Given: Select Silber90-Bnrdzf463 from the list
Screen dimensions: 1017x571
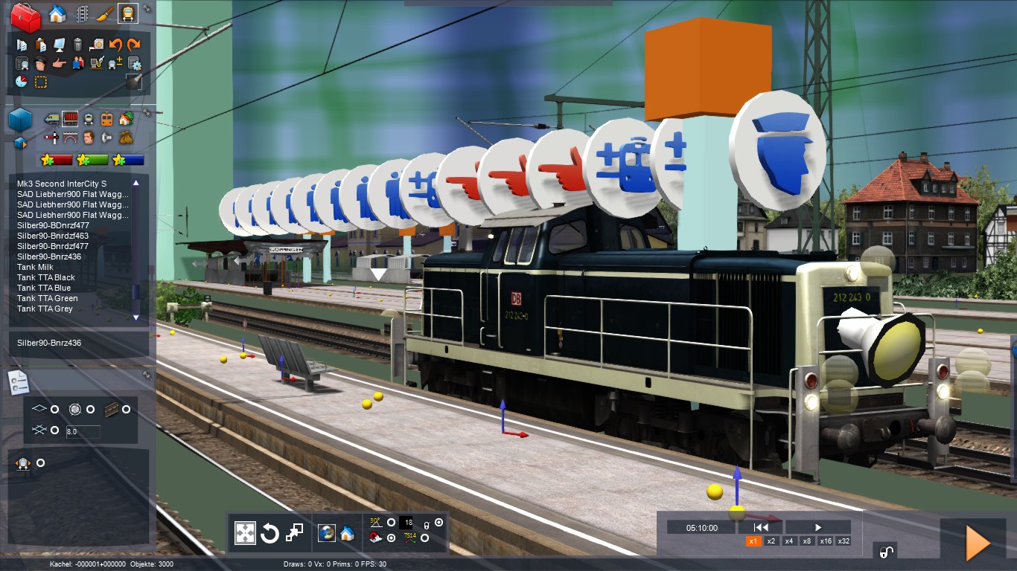Looking at the screenshot, I should click(53, 236).
